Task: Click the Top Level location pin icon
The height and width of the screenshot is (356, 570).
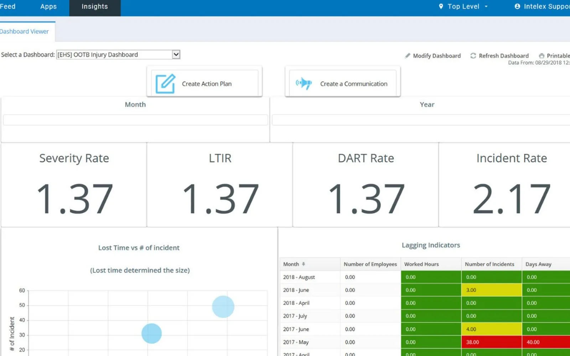Action: tap(441, 6)
